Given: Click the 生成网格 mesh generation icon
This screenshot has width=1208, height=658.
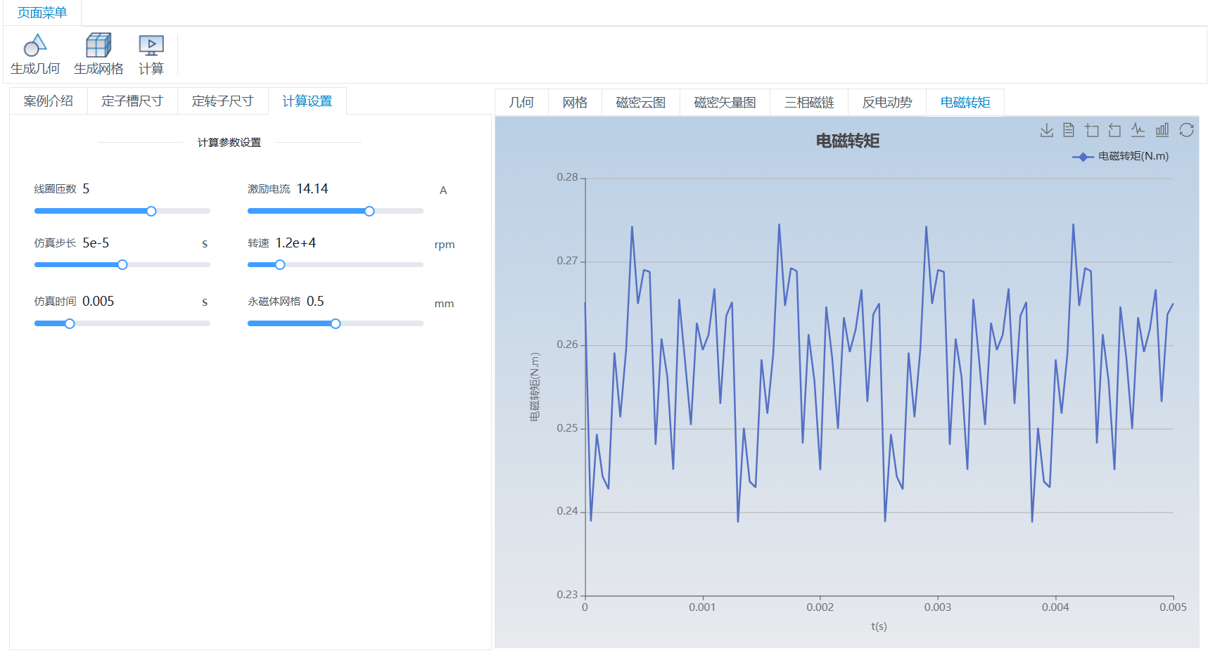Looking at the screenshot, I should click(x=98, y=46).
